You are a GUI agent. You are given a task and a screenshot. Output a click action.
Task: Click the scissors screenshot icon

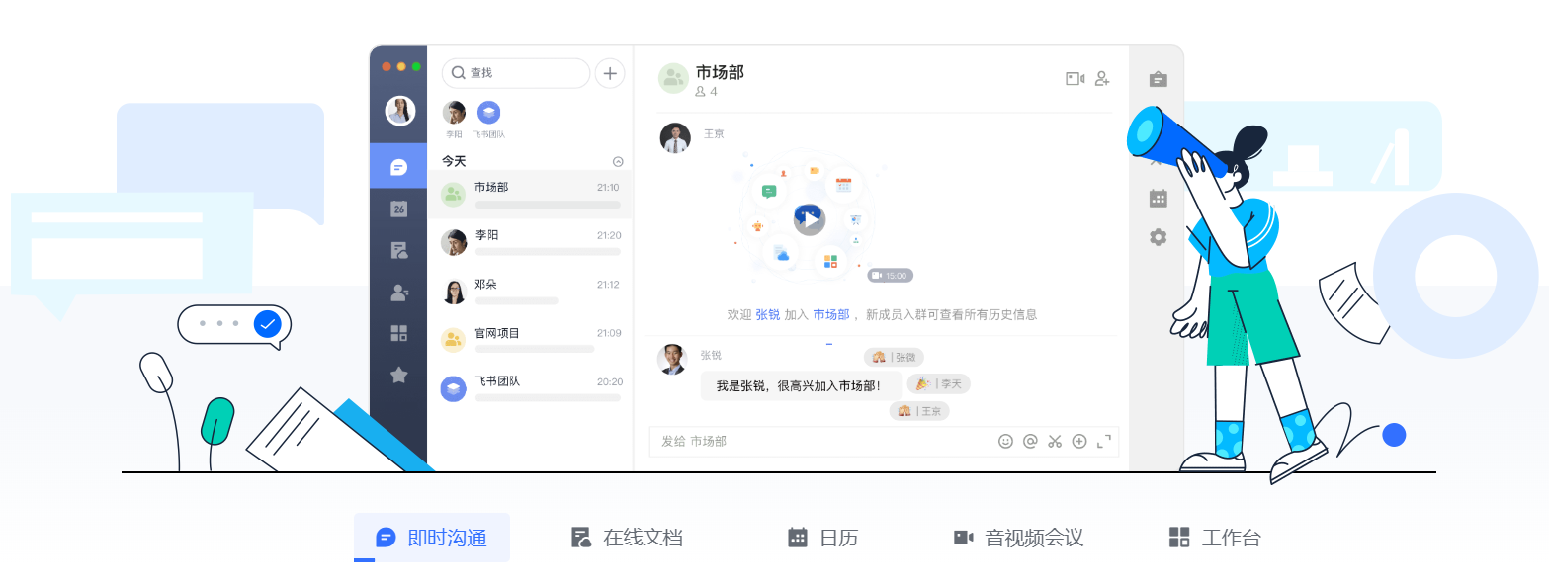(1055, 442)
